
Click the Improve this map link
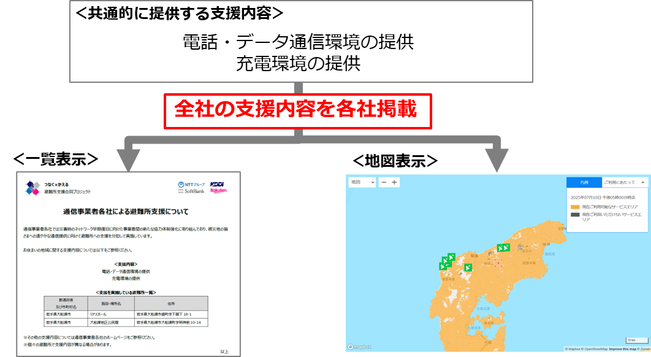click(x=622, y=349)
